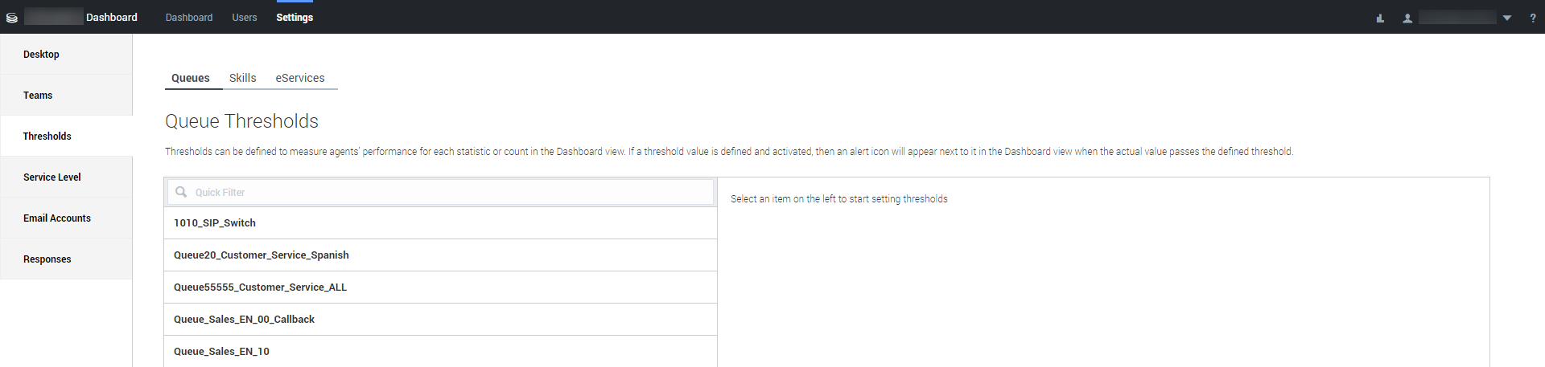Open Responses in the sidebar
1545x367 pixels.
(x=47, y=259)
